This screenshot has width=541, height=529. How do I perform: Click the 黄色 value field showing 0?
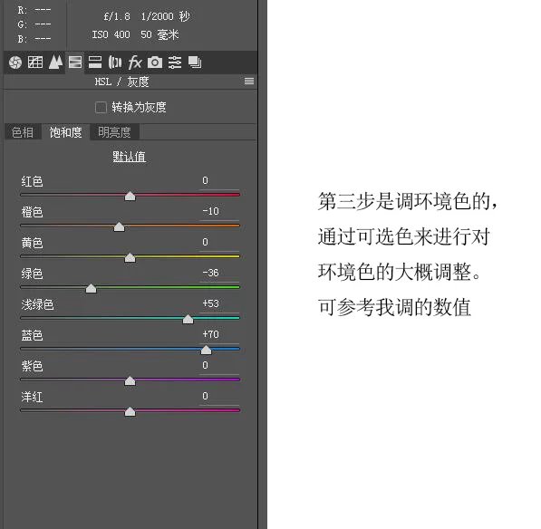[x=219, y=242]
